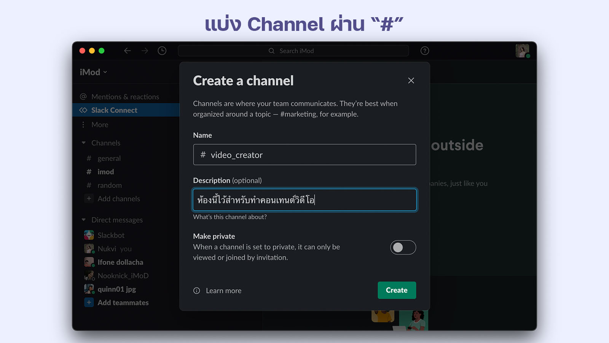Open the Learn more link
Viewport: 609px width, 343px height.
tap(223, 291)
